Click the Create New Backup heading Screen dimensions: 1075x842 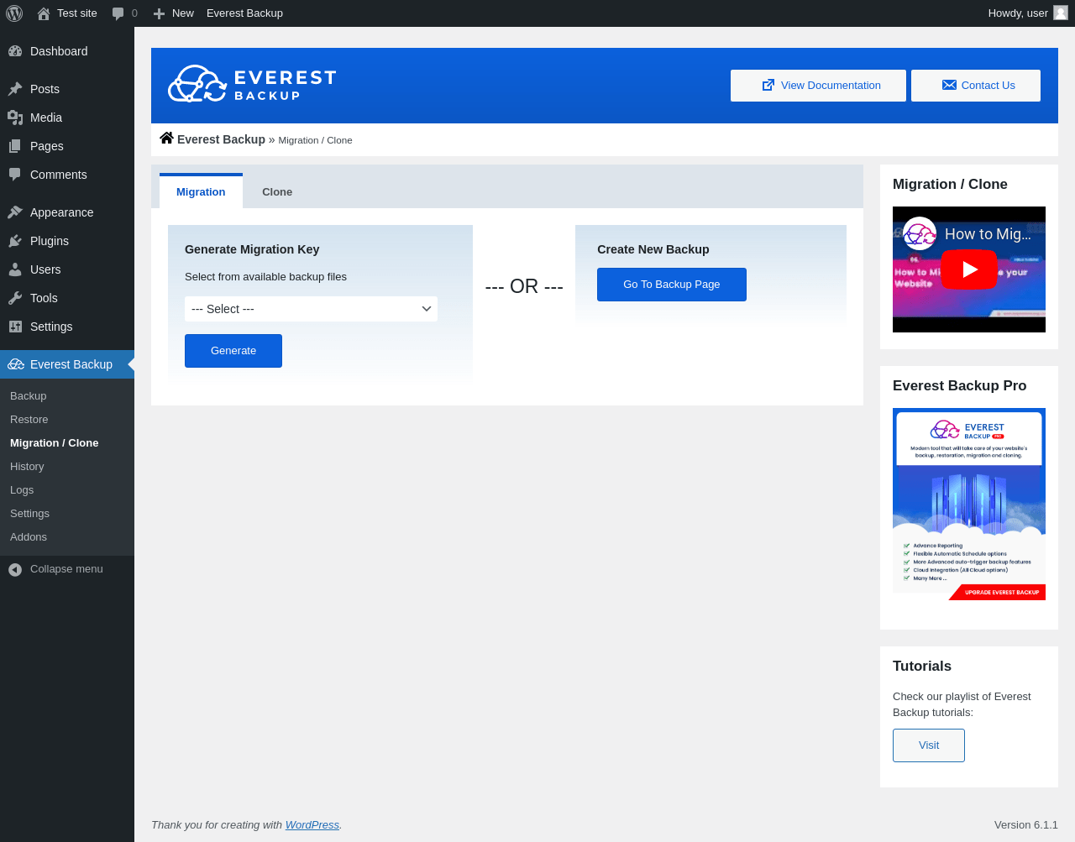tap(653, 249)
